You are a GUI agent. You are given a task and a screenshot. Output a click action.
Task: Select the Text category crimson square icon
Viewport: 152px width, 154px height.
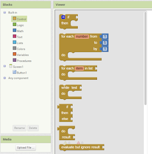click(15, 36)
